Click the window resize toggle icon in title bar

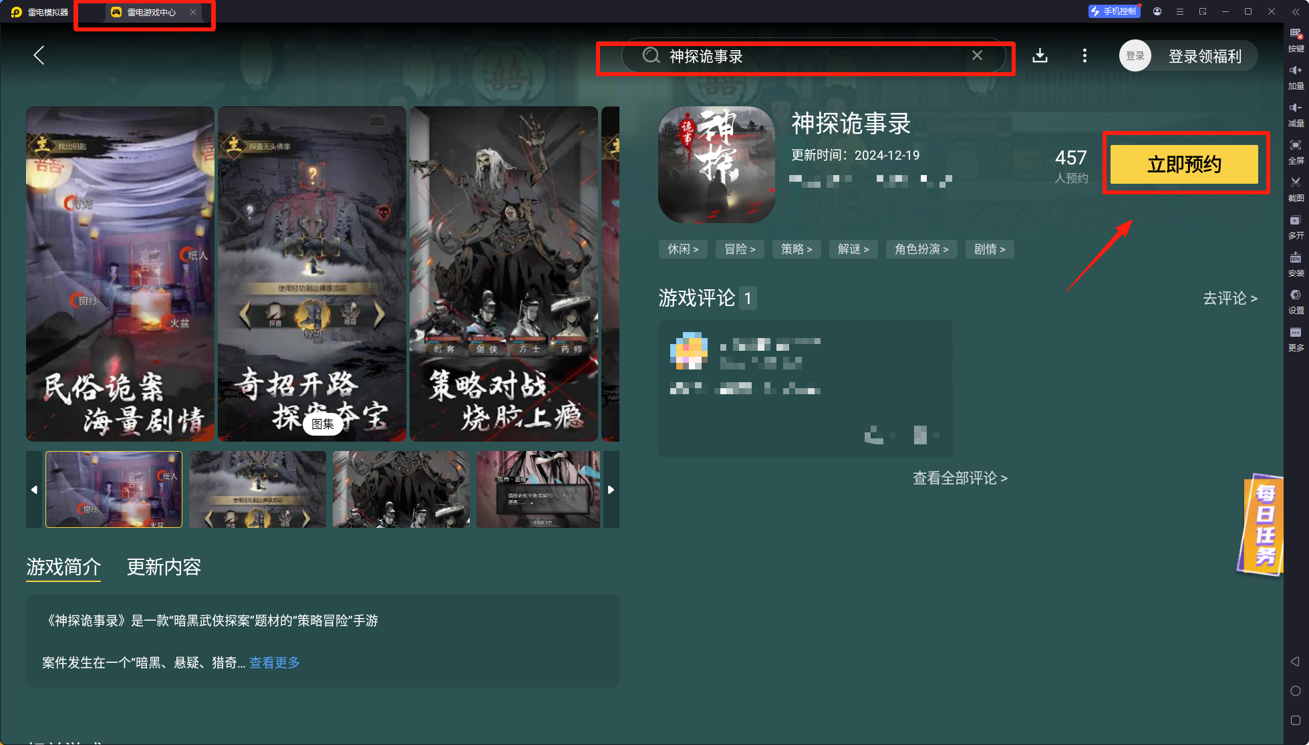pos(1203,11)
